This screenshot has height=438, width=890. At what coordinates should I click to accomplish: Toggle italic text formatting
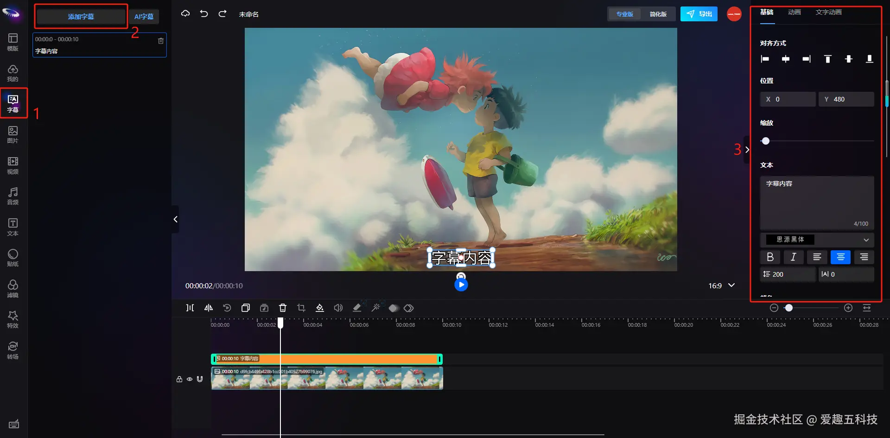click(x=794, y=257)
